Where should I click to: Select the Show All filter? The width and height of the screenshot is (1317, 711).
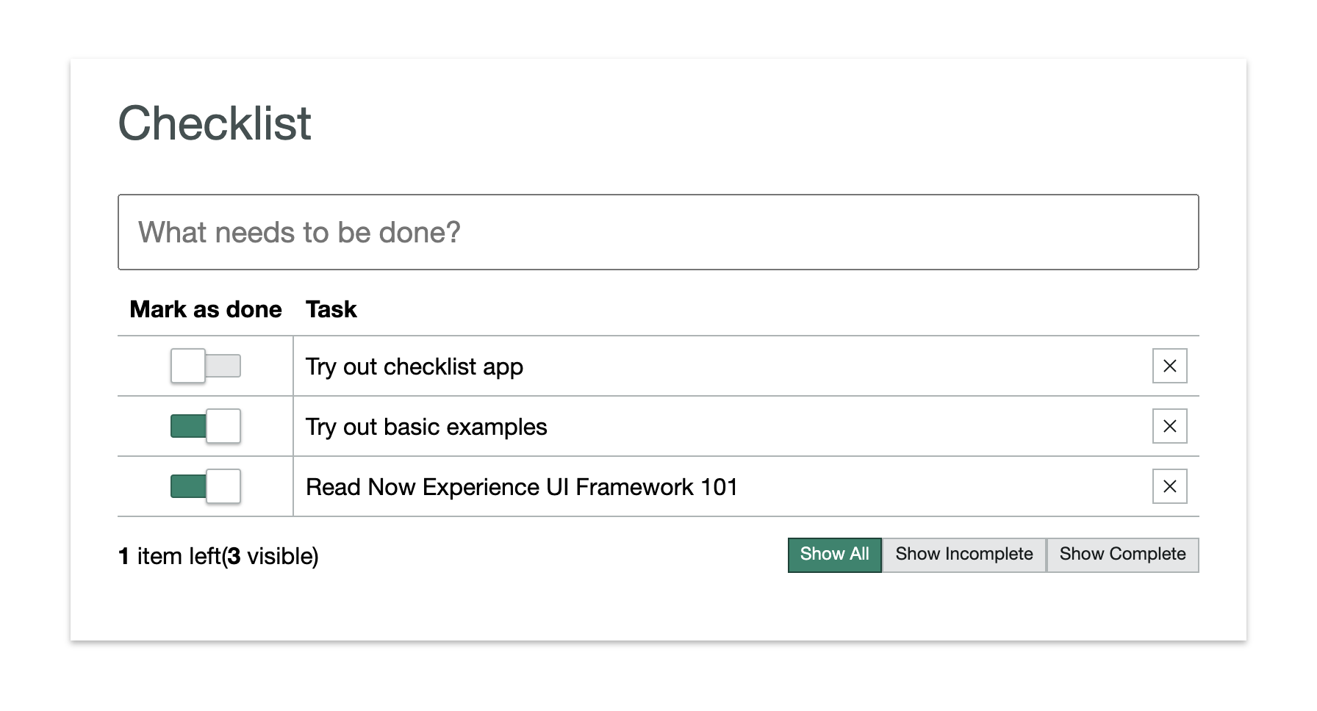pos(834,555)
